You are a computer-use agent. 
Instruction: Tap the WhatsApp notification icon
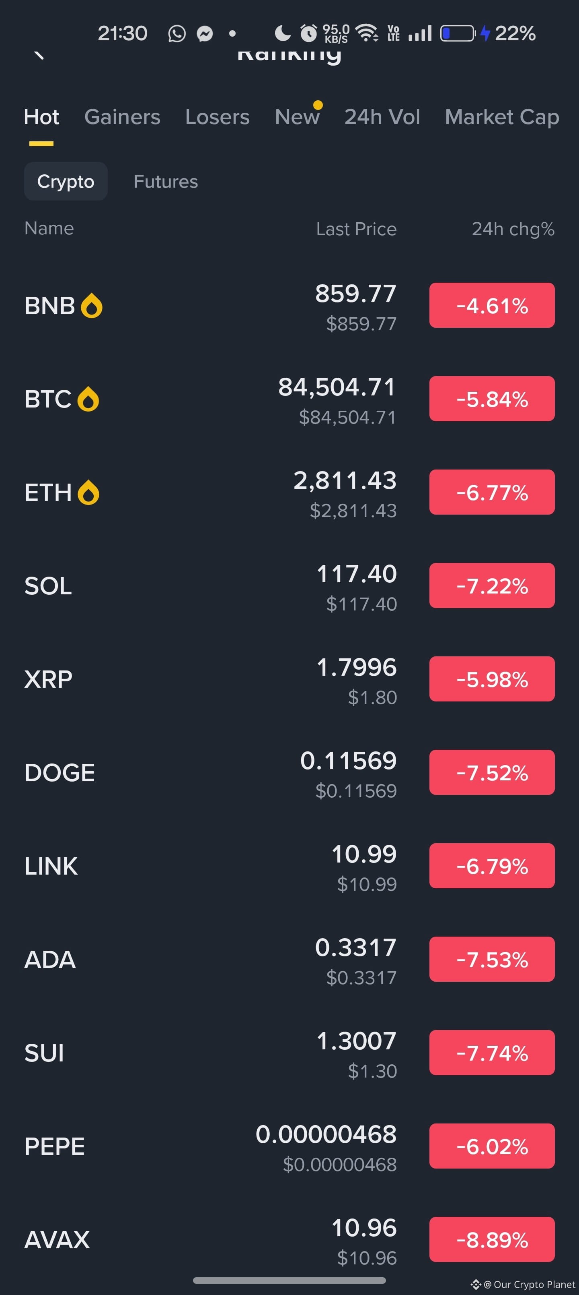(177, 34)
